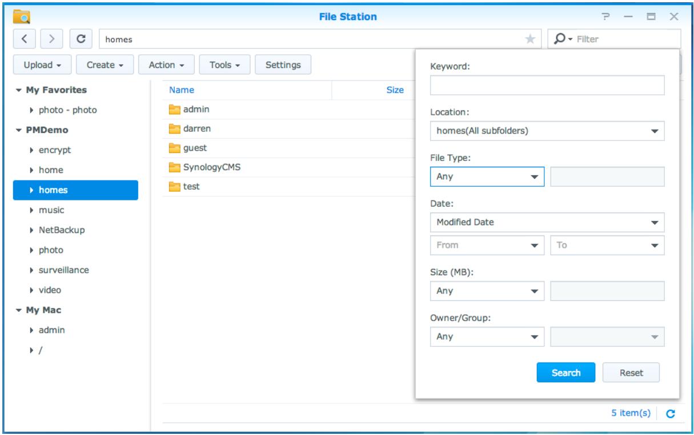Viewport: 694px width, 435px height.
Task: Open the Location dropdown homes(All subfolders)
Action: click(547, 131)
